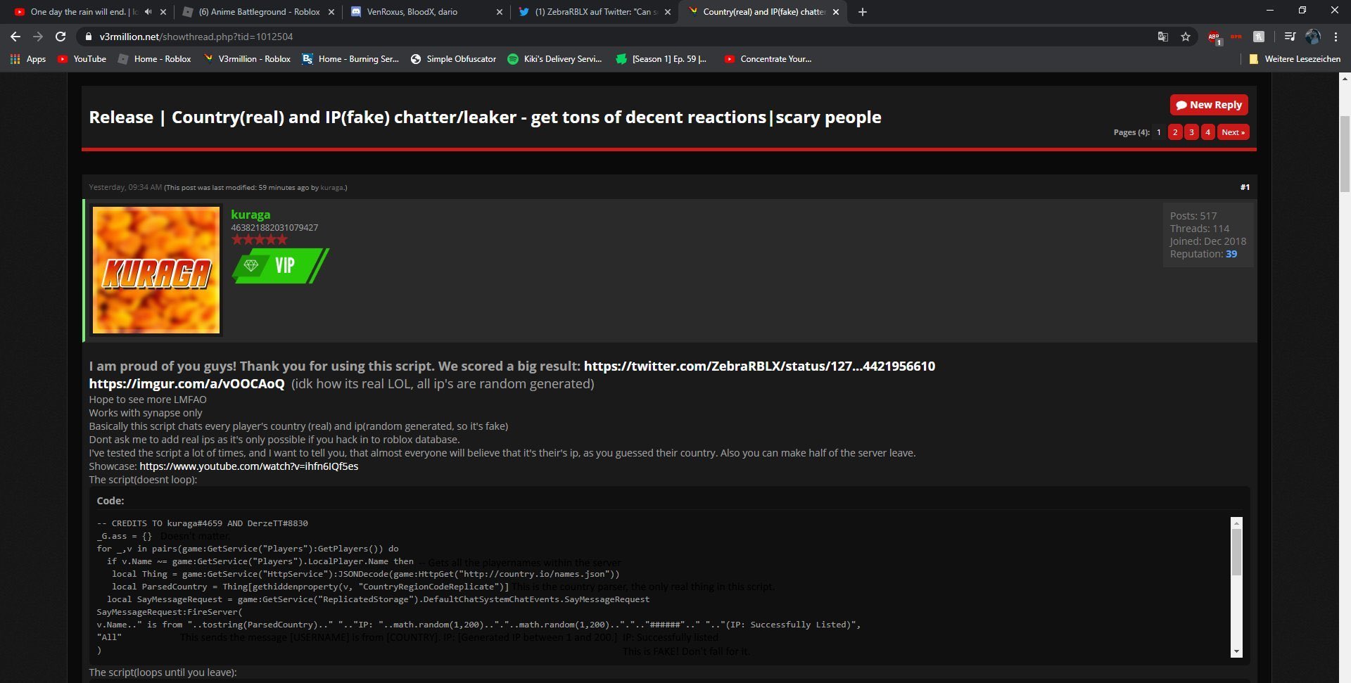Viewport: 1351px width, 683px height.
Task: Open the Chrome profile avatar
Action: pos(1313,37)
